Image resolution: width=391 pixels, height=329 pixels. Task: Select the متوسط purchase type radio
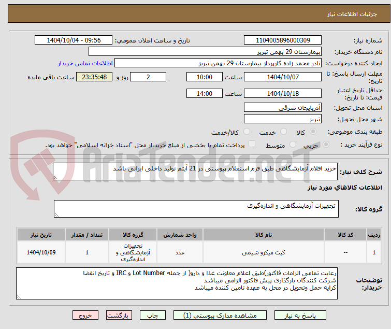[x=293, y=145]
